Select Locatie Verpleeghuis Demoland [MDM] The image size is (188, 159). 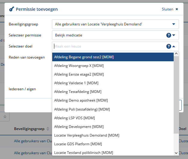click(87, 135)
